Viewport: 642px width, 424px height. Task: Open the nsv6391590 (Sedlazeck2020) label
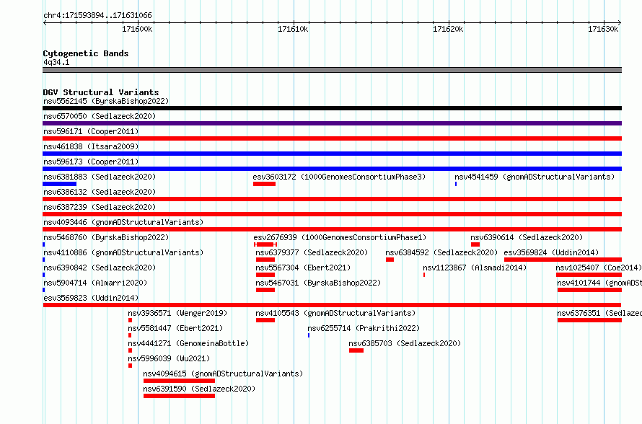click(x=199, y=389)
